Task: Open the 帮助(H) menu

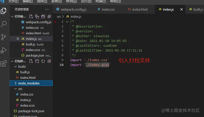Action: pyautogui.click(x=115, y=2)
